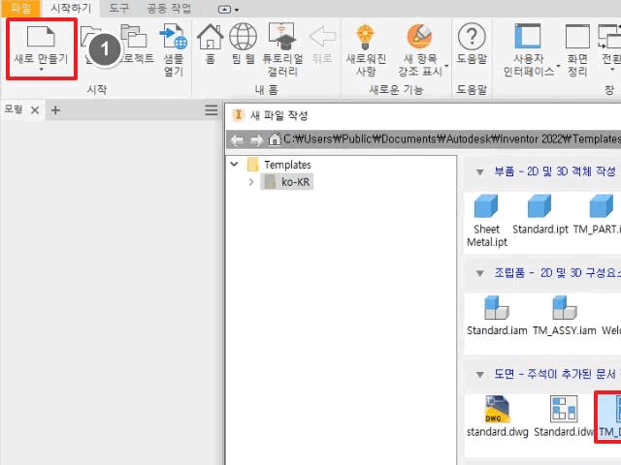Image resolution: width=621 pixels, height=465 pixels.
Task: Click the dialog back navigation arrow
Action: [237, 139]
